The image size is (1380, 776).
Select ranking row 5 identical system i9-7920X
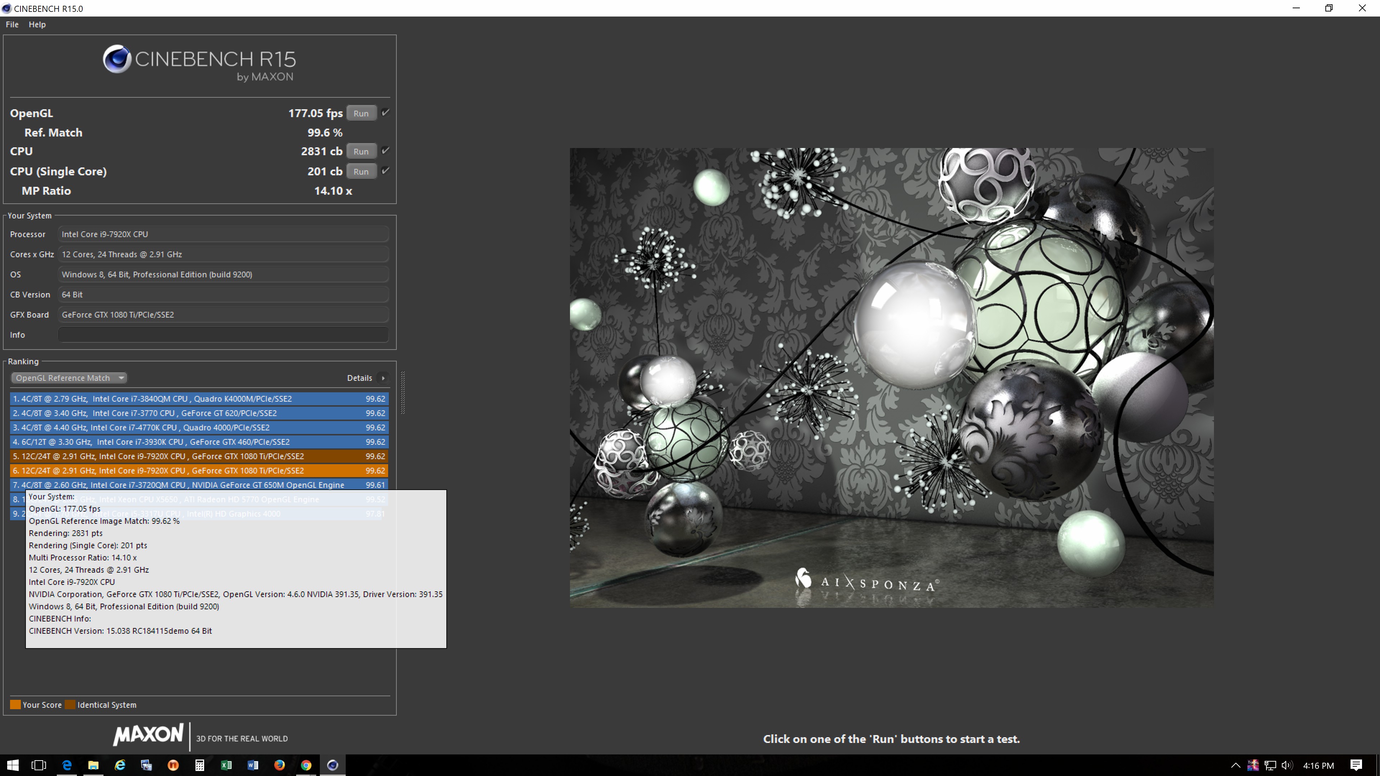coord(199,456)
